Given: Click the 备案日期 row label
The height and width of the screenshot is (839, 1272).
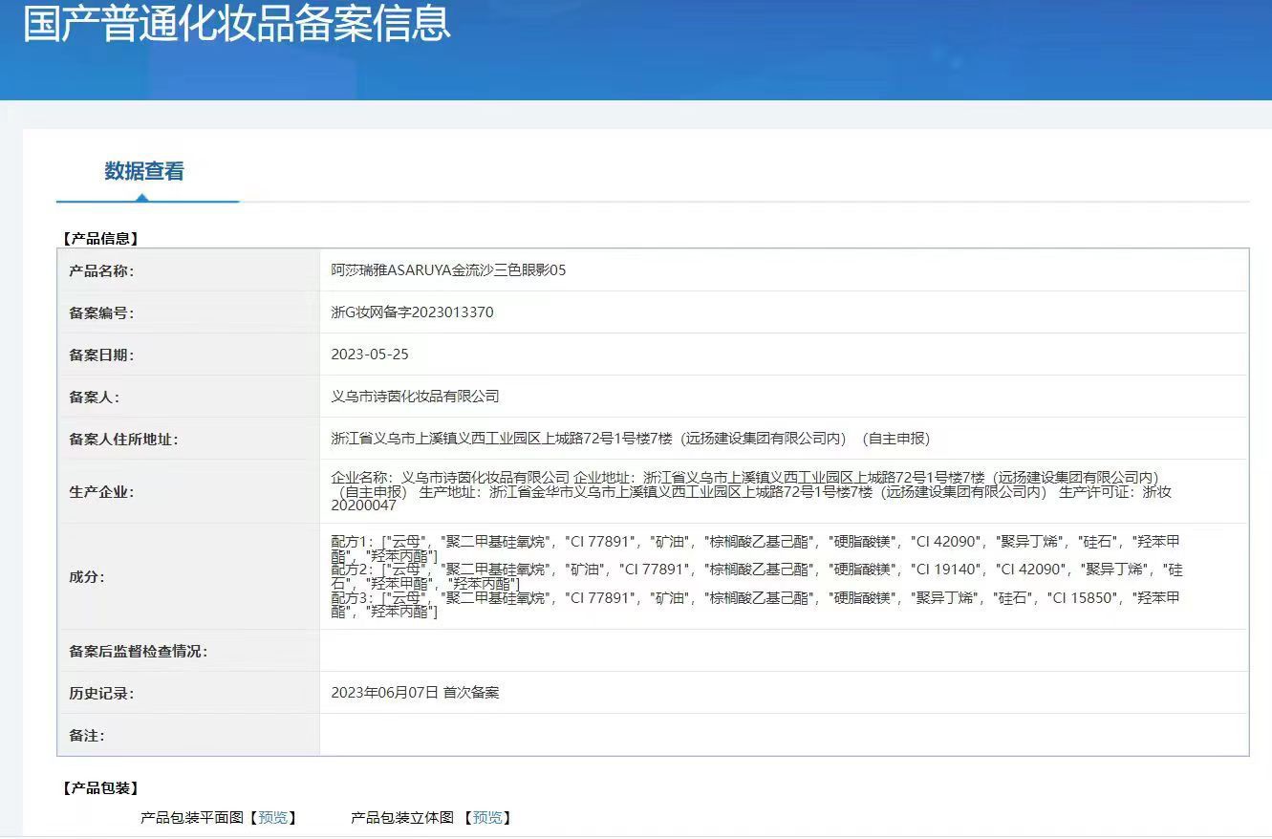Looking at the screenshot, I should pyautogui.click(x=101, y=355).
